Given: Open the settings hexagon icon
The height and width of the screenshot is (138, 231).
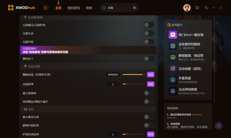Looking at the screenshot, I should coord(206,8).
